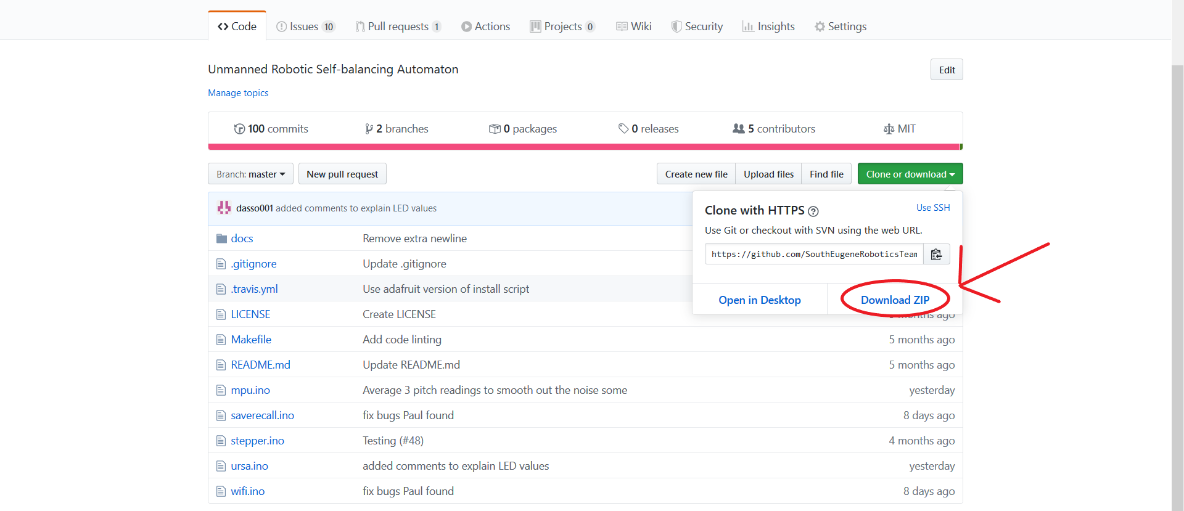
Task: Switch to Use SSH
Action: (x=933, y=208)
